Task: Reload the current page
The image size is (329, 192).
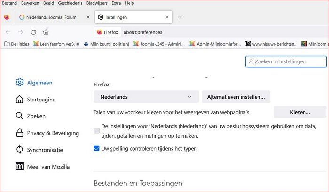Action: click(x=33, y=32)
